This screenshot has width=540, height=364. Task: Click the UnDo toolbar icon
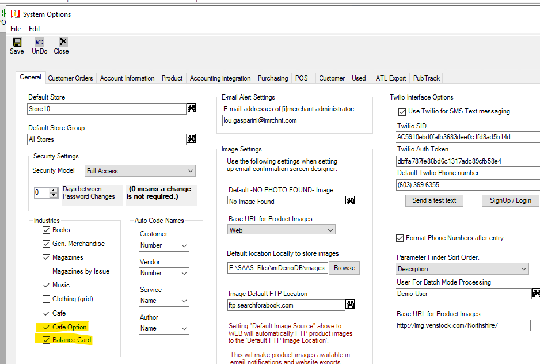click(x=40, y=46)
